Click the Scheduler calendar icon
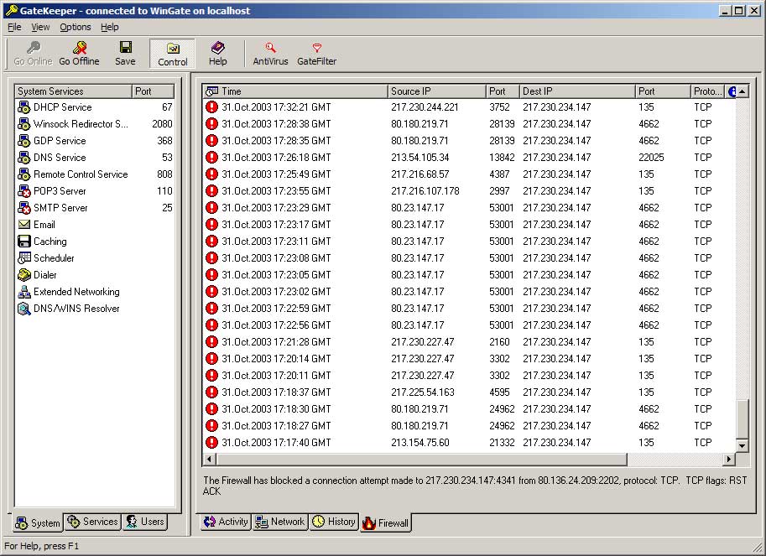Image resolution: width=766 pixels, height=556 pixels. pyautogui.click(x=24, y=257)
